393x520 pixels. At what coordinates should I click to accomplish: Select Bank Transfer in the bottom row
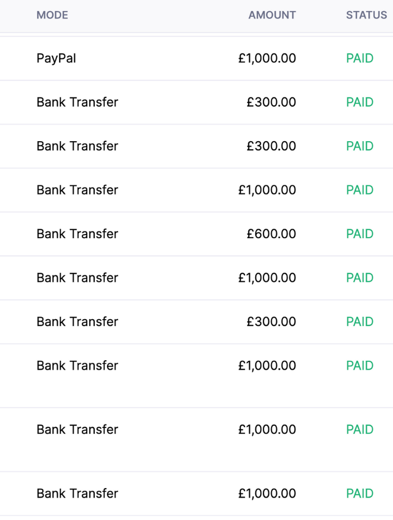point(77,494)
